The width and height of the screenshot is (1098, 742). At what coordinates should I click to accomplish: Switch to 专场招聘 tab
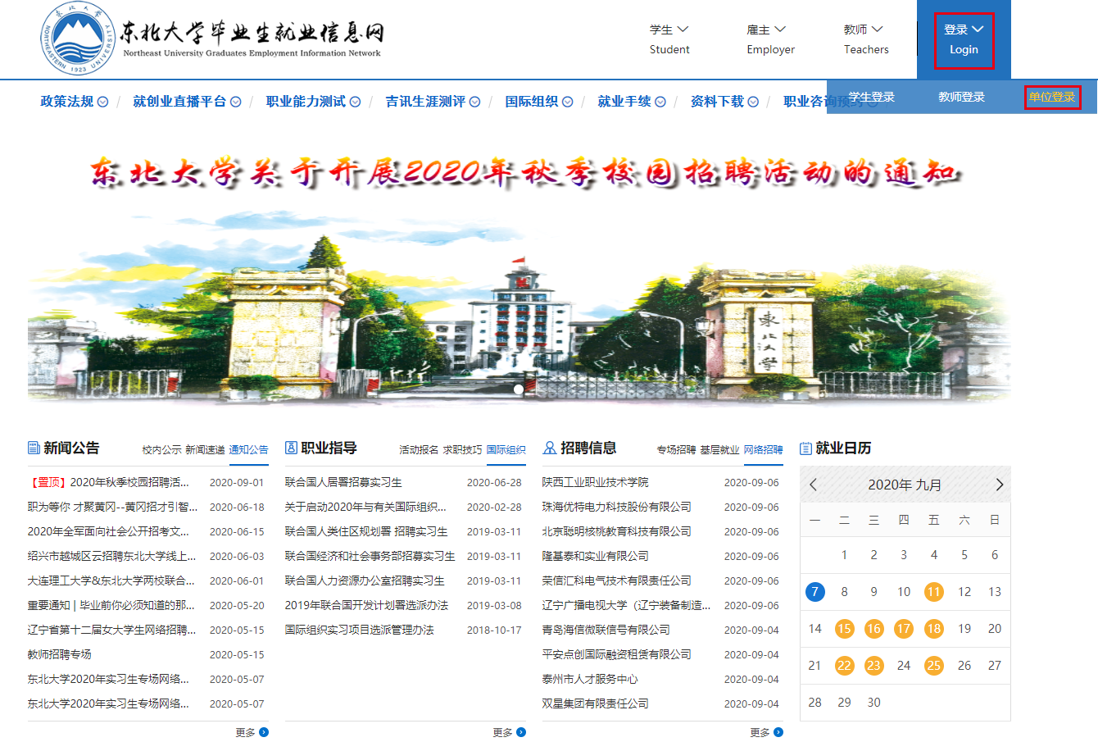[676, 449]
